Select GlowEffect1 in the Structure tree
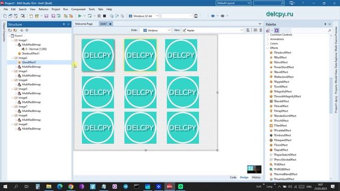The height and width of the screenshot is (191, 340). point(29,63)
